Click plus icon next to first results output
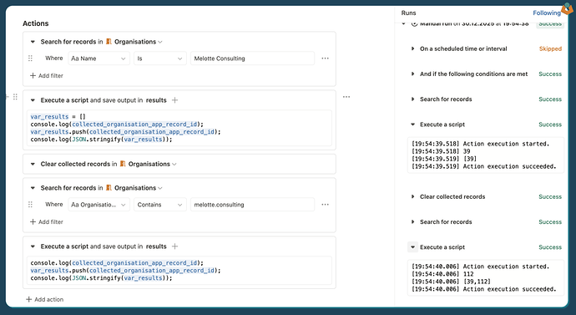 point(174,100)
